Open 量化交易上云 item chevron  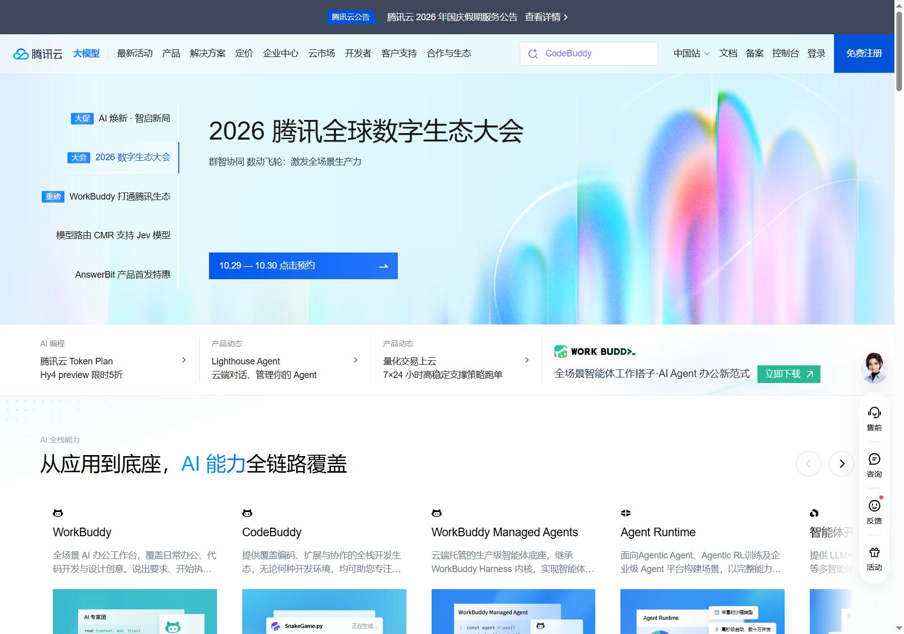[x=527, y=360]
